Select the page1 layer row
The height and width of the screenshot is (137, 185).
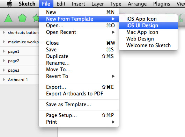[x=19, y=51]
